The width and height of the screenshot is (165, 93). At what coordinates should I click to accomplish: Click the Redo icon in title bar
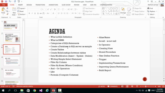tap(15, 2)
